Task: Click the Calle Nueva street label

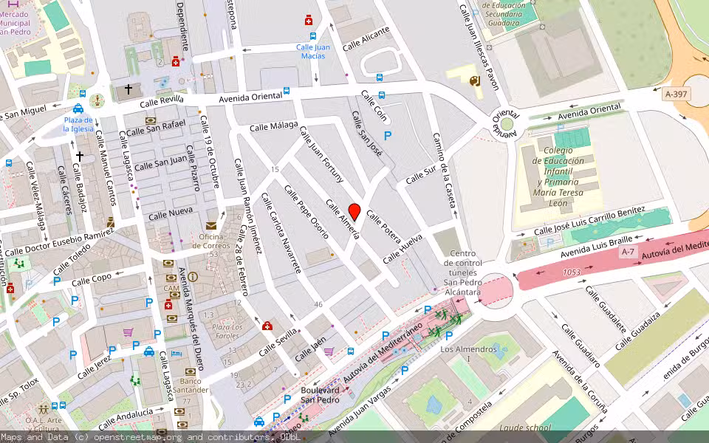Action: click(171, 214)
